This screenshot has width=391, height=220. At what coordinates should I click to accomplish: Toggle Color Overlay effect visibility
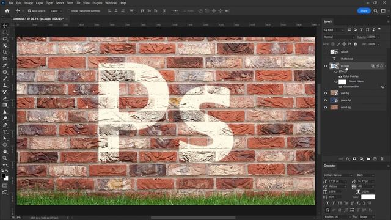pos(340,76)
